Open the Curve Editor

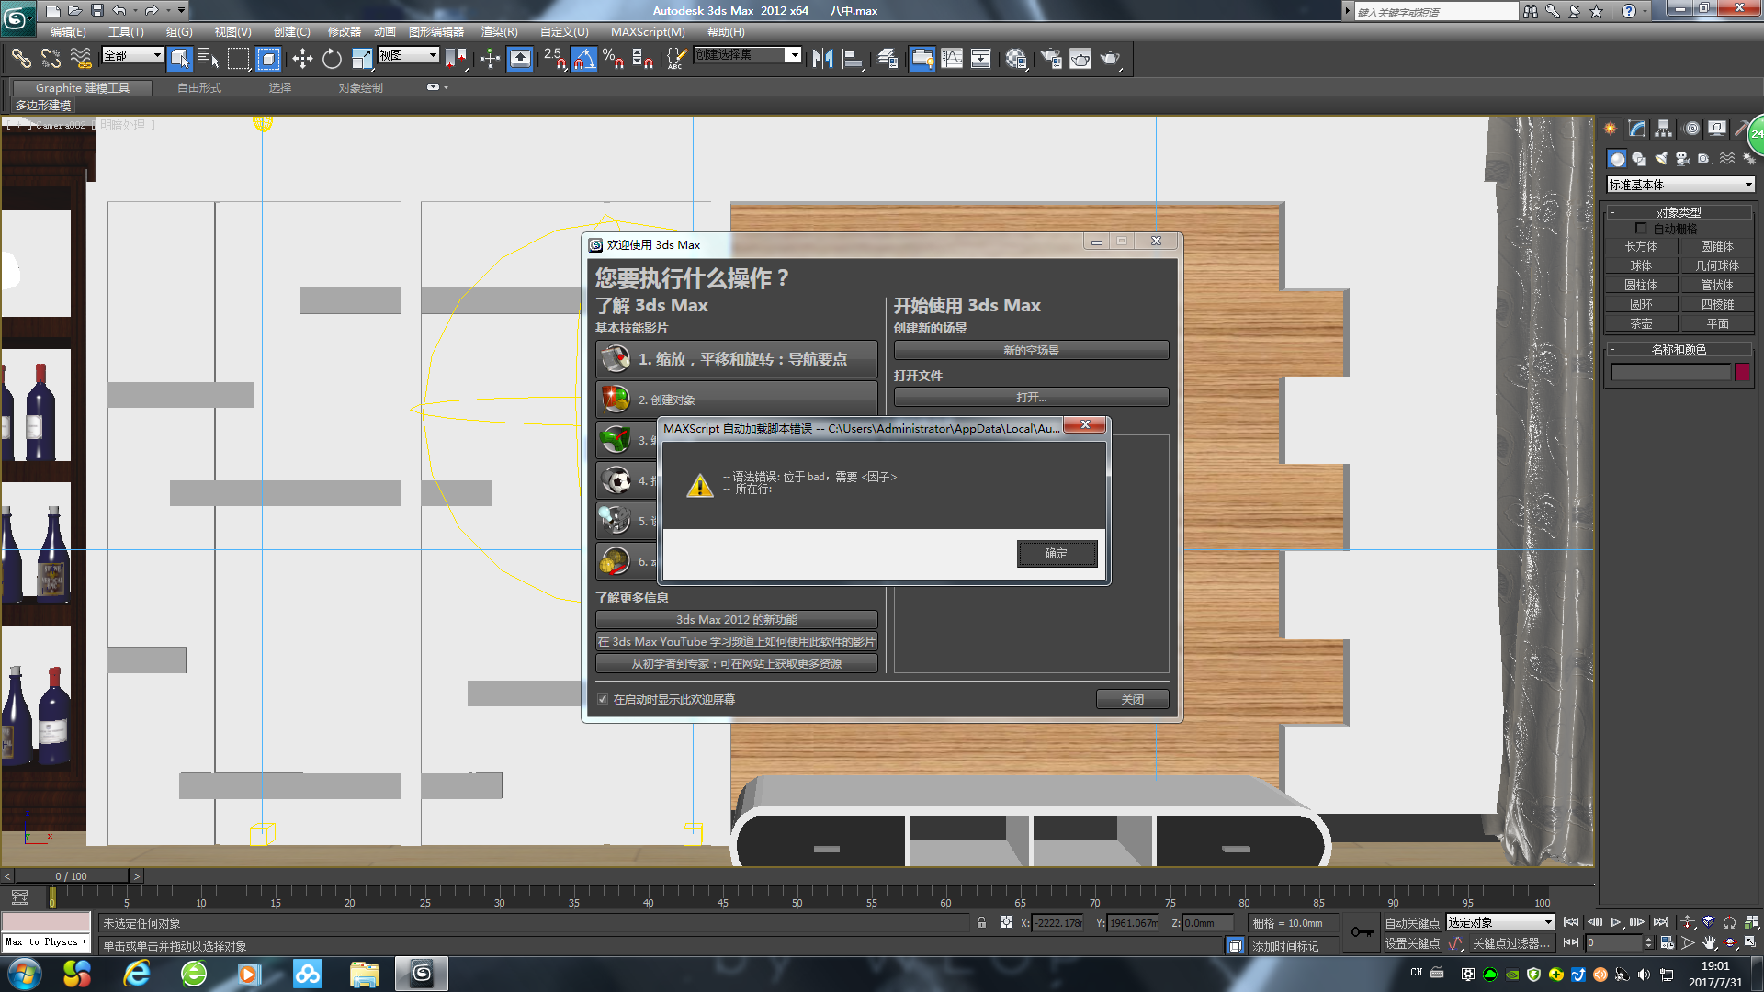(952, 59)
